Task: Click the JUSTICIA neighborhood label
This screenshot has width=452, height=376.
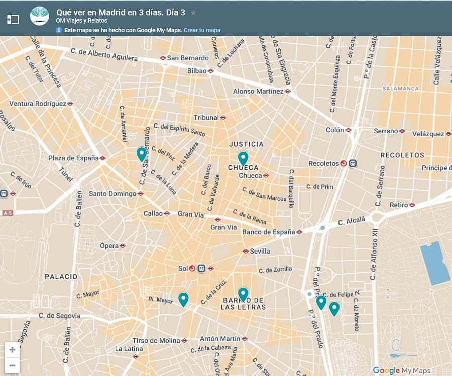Action: coord(246,144)
